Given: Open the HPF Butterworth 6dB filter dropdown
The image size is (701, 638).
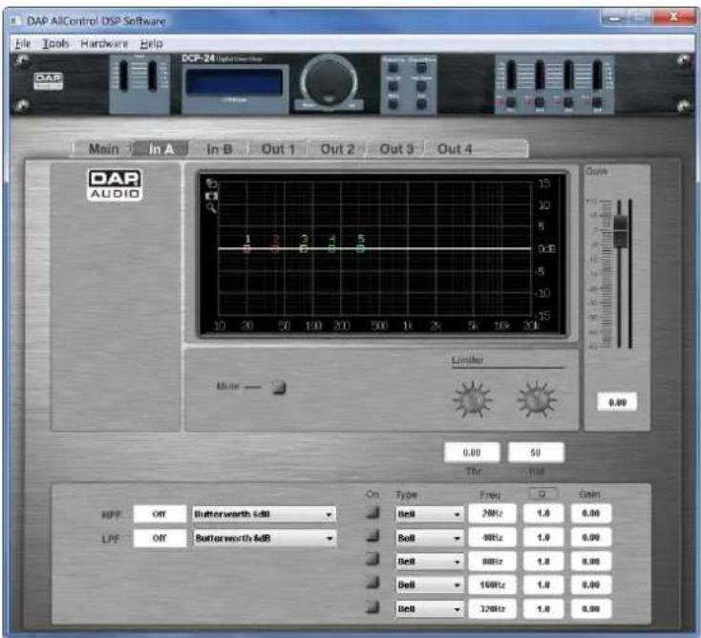Looking at the screenshot, I should click(265, 514).
